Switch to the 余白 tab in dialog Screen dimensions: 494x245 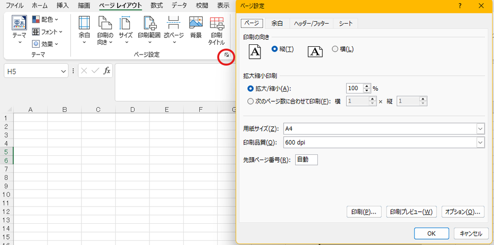coord(277,23)
